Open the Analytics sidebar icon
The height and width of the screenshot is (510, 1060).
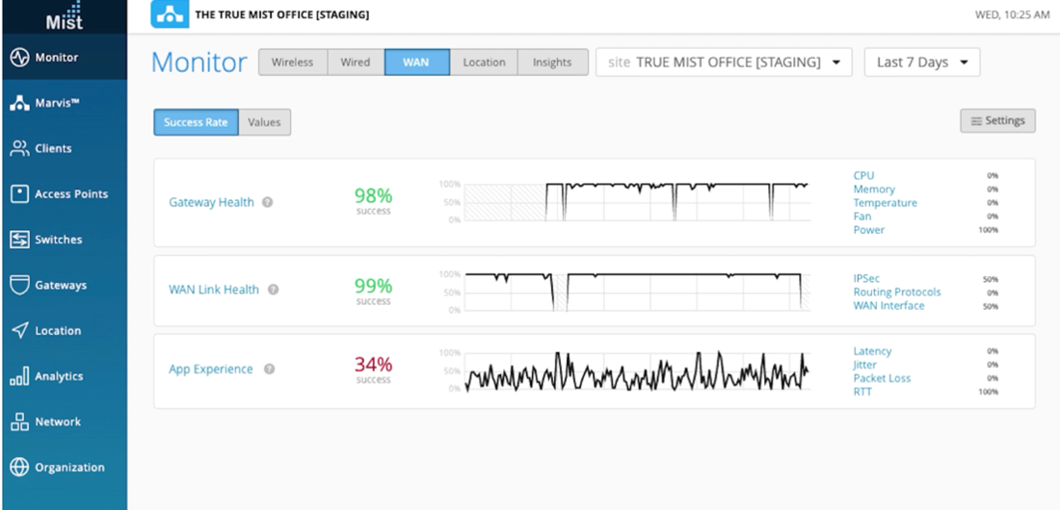(19, 376)
